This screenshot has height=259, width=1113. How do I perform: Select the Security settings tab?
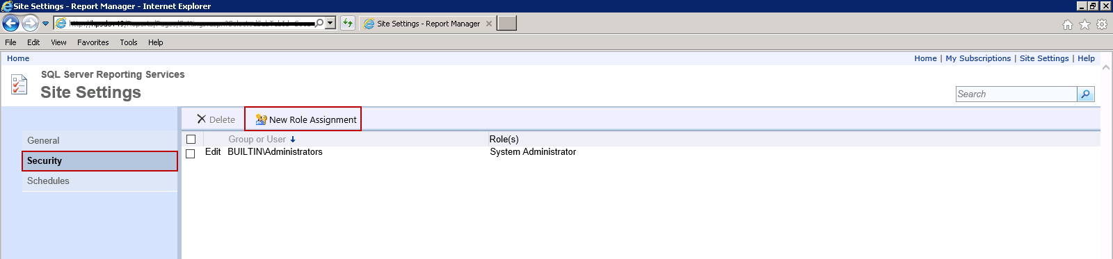click(99, 161)
